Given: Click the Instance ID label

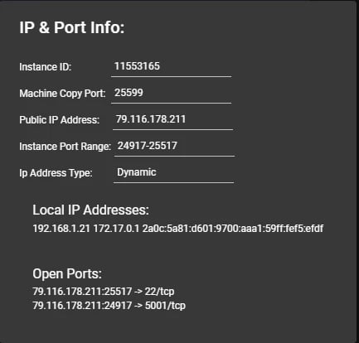Looking at the screenshot, I should pos(46,67).
